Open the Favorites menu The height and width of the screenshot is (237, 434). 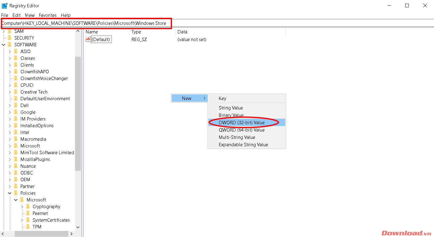point(47,15)
